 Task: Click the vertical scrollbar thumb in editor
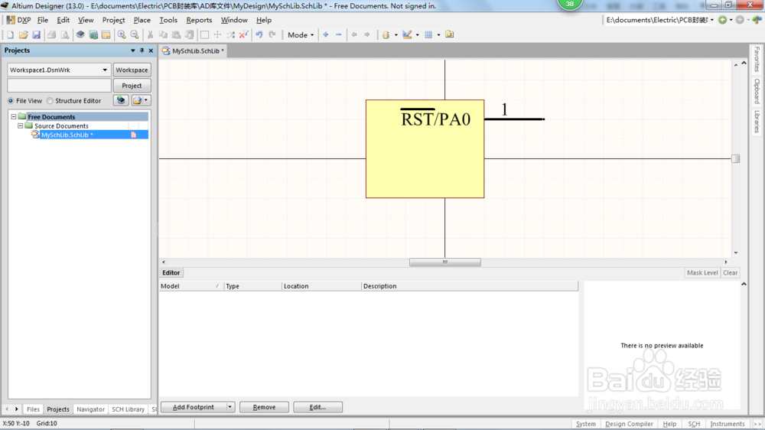pos(736,158)
